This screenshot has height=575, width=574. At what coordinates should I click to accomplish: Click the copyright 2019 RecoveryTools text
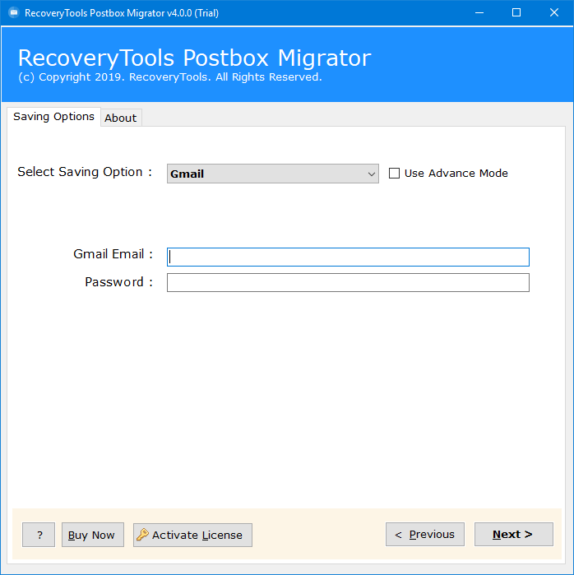pyautogui.click(x=170, y=77)
